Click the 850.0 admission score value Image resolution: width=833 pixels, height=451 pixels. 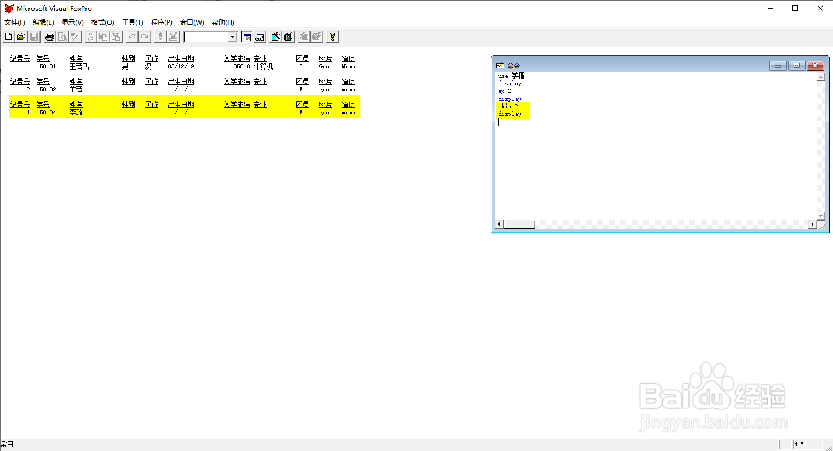(242, 67)
